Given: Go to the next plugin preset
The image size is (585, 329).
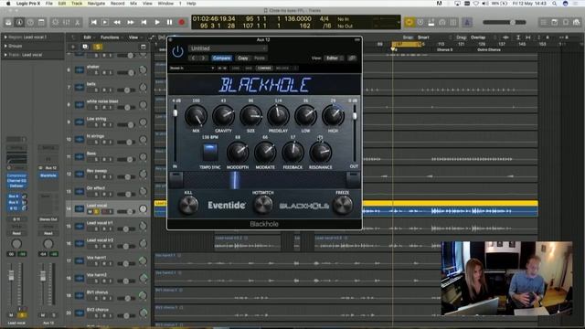Looking at the screenshot, I should pyautogui.click(x=203, y=58).
